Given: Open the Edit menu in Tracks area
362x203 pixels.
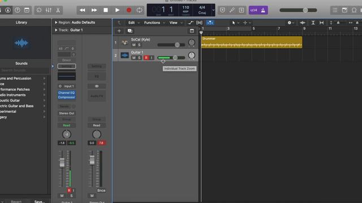Looking at the screenshot, I should (x=133, y=23).
